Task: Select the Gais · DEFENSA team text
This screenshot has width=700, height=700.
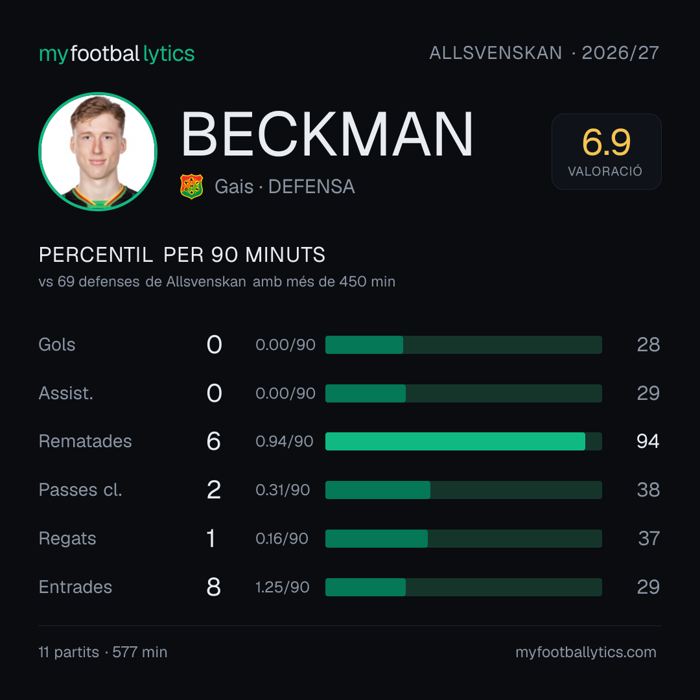Action: (285, 187)
